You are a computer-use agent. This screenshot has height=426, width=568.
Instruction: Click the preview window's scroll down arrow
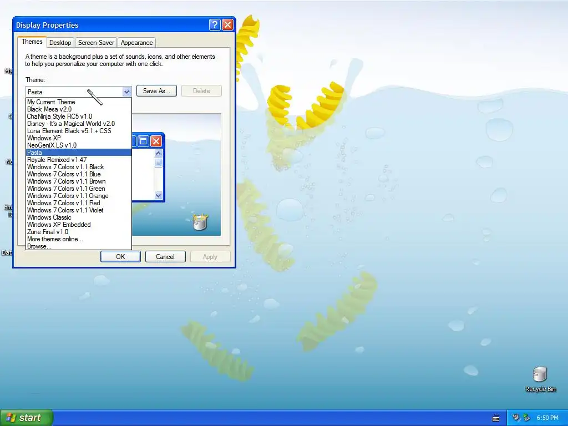coord(158,195)
